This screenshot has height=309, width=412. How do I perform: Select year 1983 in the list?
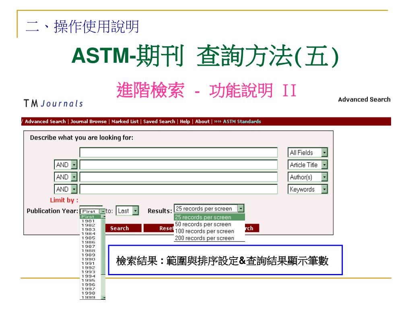pos(91,229)
